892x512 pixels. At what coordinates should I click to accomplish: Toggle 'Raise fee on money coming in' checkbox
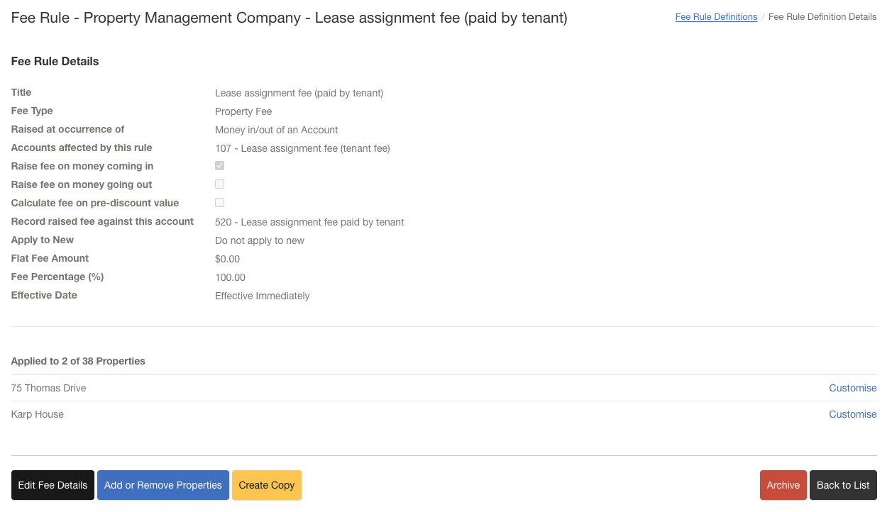(220, 166)
